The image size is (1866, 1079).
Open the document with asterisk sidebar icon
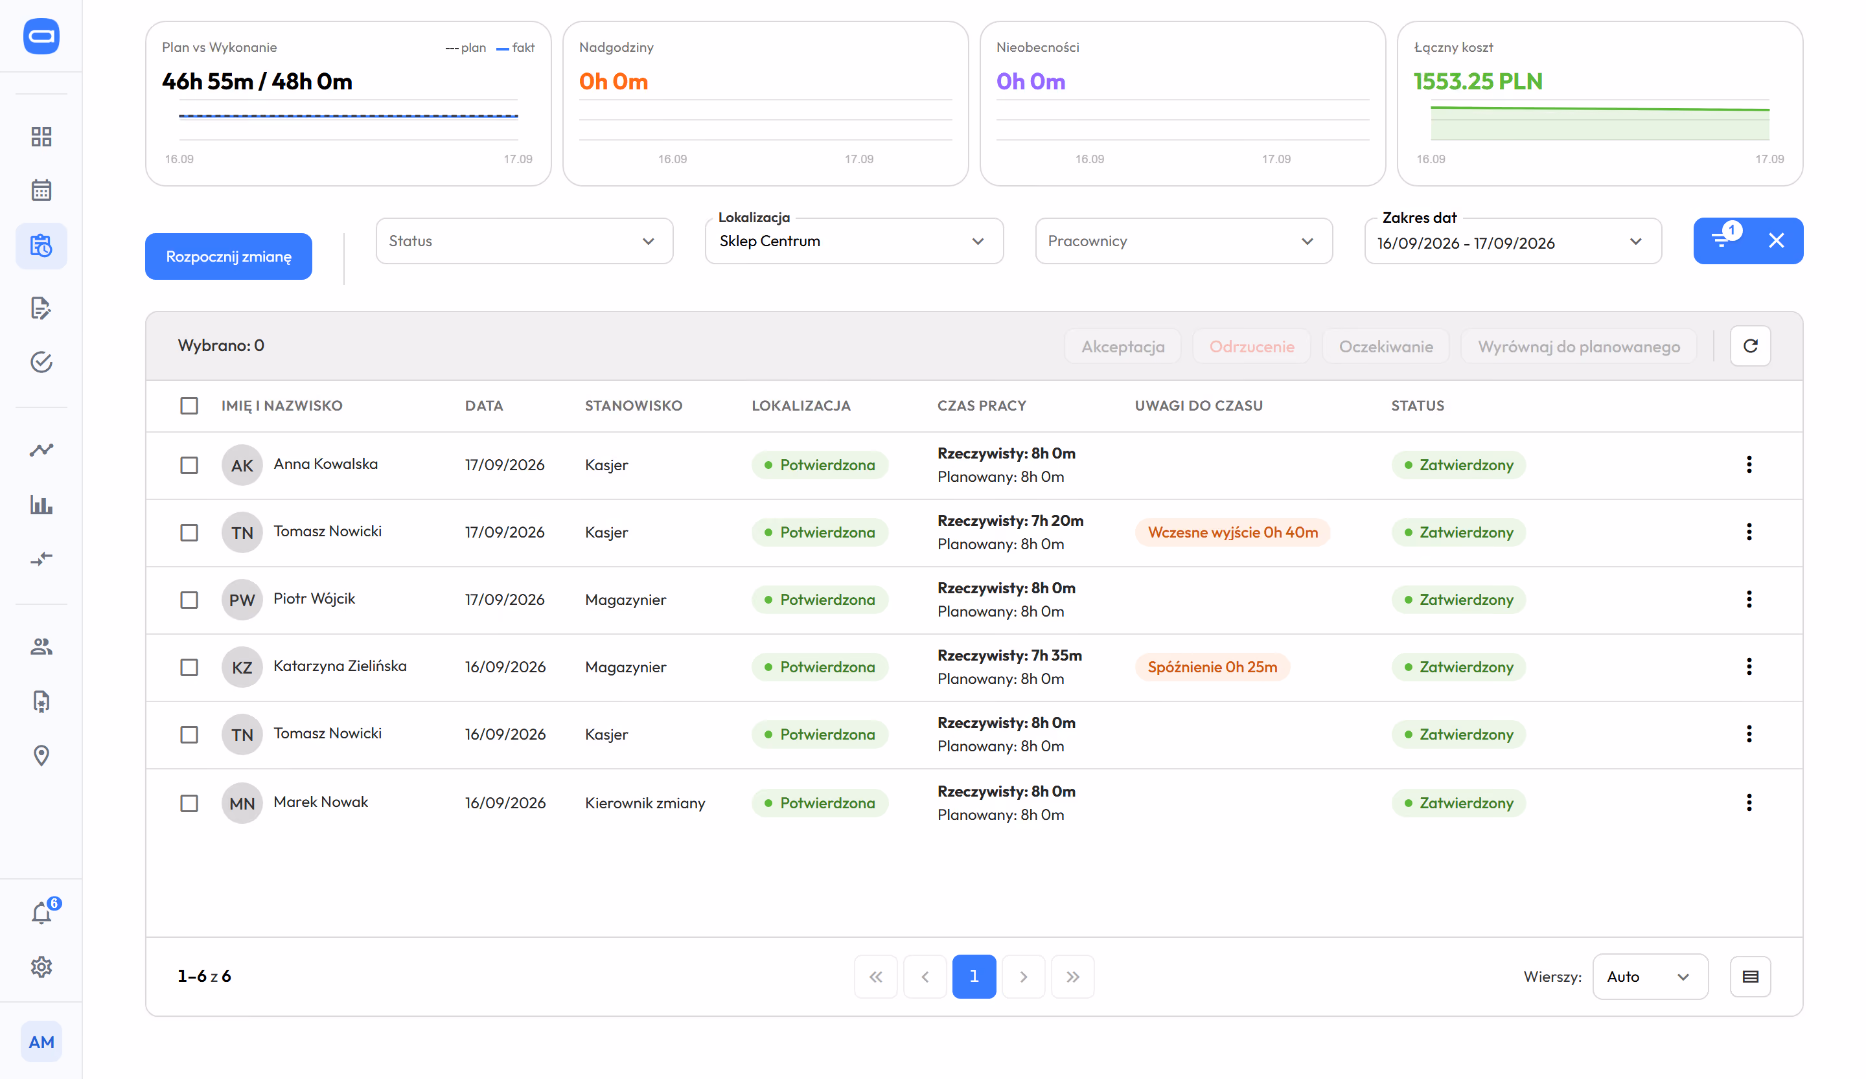tap(41, 701)
